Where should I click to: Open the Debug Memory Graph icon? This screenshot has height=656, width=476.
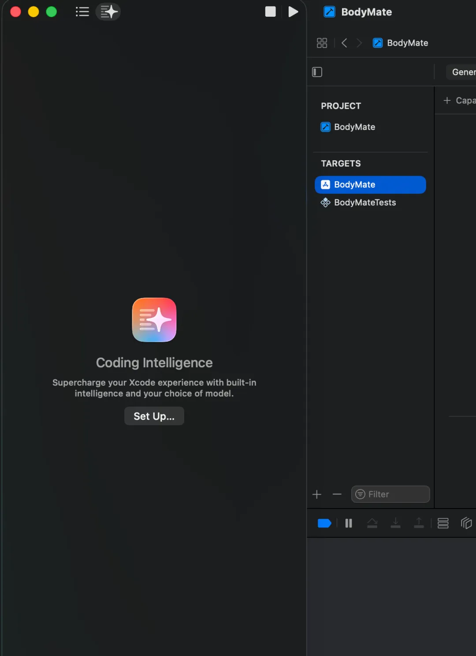click(x=466, y=523)
